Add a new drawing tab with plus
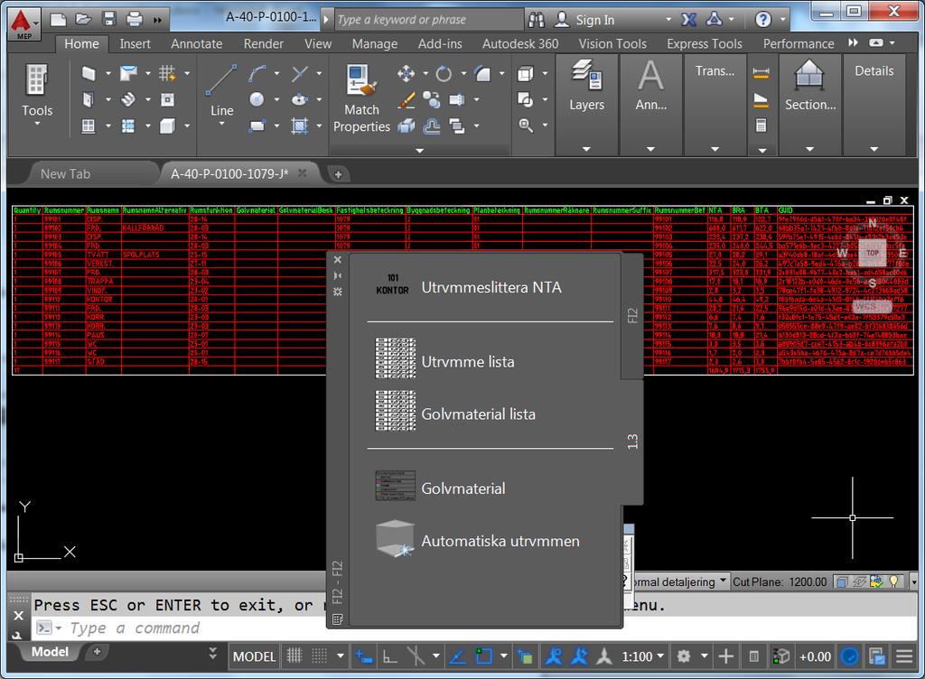The image size is (925, 679). [x=338, y=174]
